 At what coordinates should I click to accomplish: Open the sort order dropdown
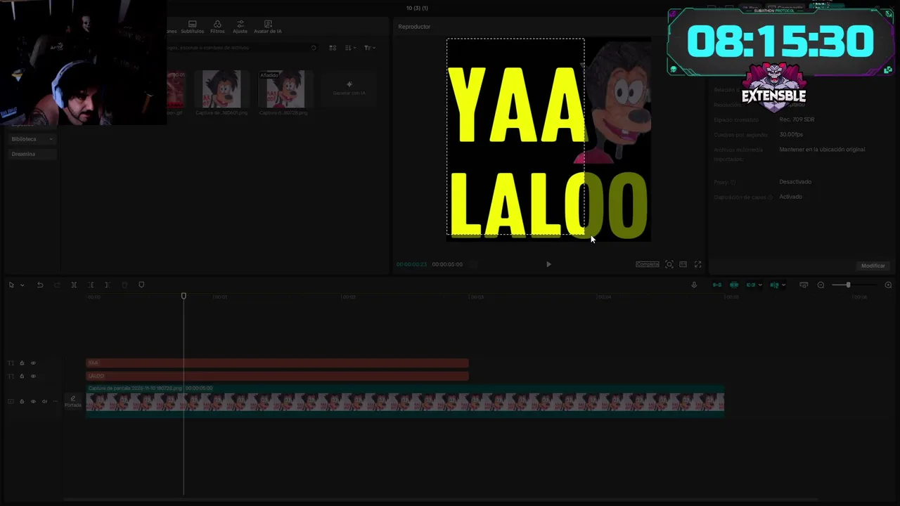(350, 48)
